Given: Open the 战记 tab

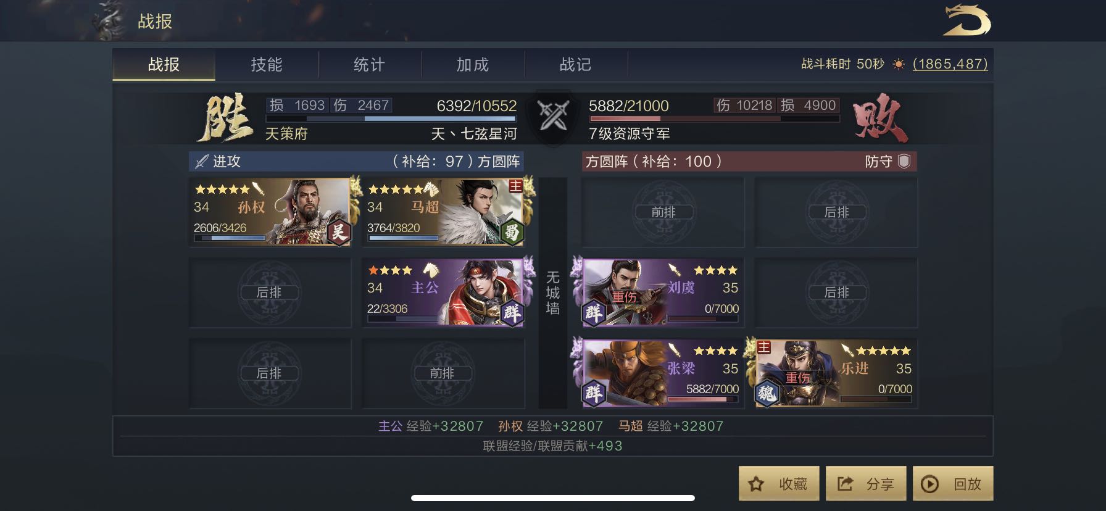Looking at the screenshot, I should coord(576,65).
